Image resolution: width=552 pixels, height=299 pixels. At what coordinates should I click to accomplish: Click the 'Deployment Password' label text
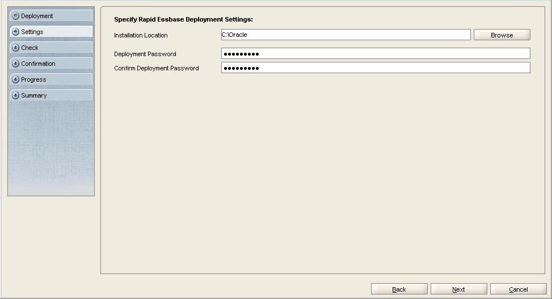point(145,54)
